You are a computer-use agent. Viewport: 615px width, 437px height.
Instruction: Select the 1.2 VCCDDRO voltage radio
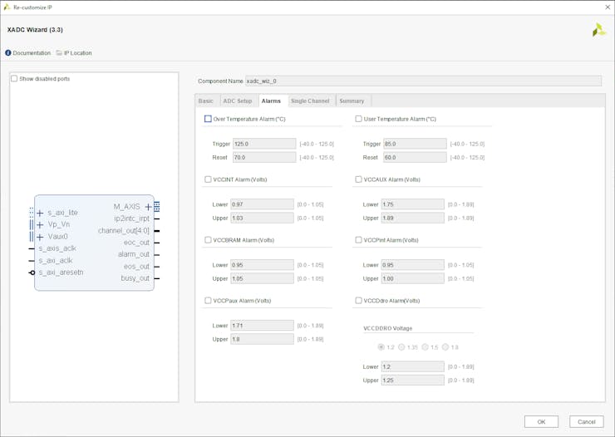point(381,346)
